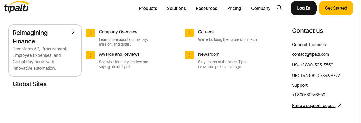Open Raise a support request link

click(314, 105)
